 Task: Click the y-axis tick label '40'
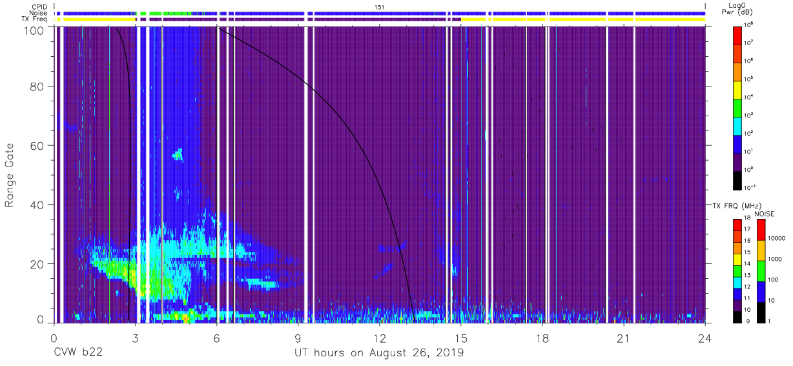click(37, 205)
